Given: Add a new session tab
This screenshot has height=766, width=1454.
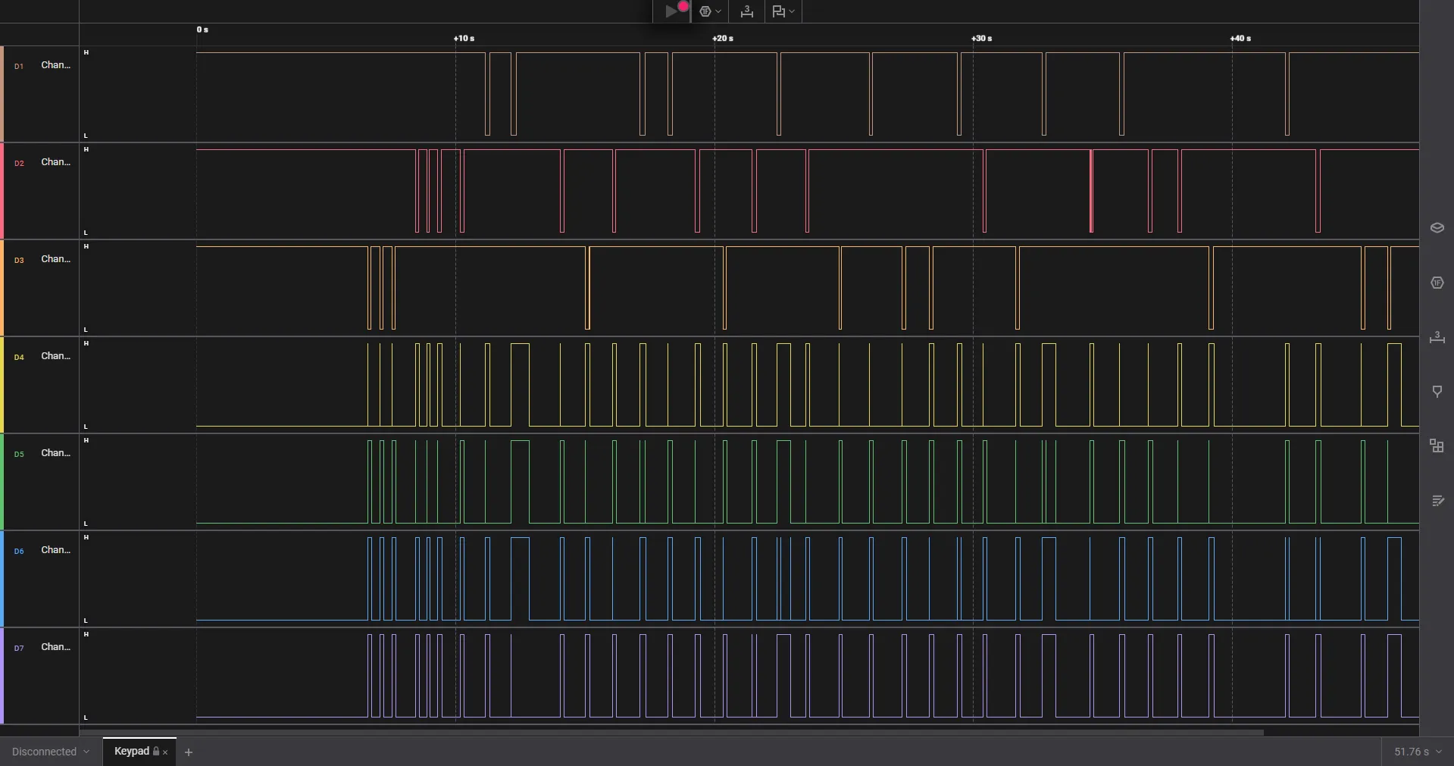Looking at the screenshot, I should tap(189, 752).
